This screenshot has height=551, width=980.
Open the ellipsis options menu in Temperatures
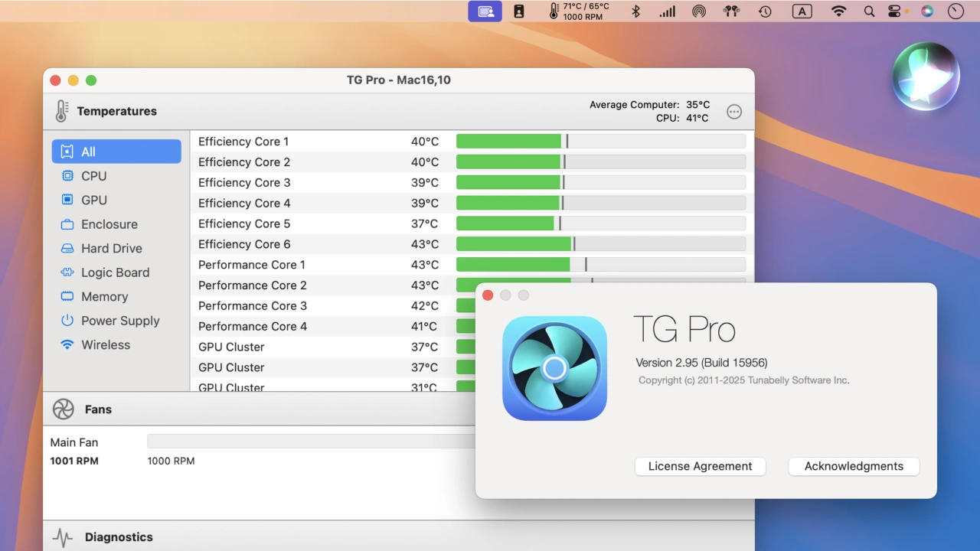(733, 112)
